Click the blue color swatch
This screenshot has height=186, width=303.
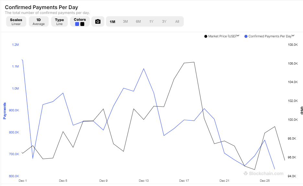[x=77, y=24]
